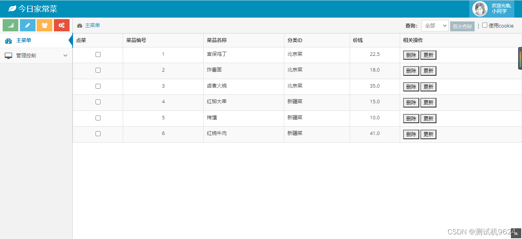Click the dish name 烤馕

click(x=212, y=118)
